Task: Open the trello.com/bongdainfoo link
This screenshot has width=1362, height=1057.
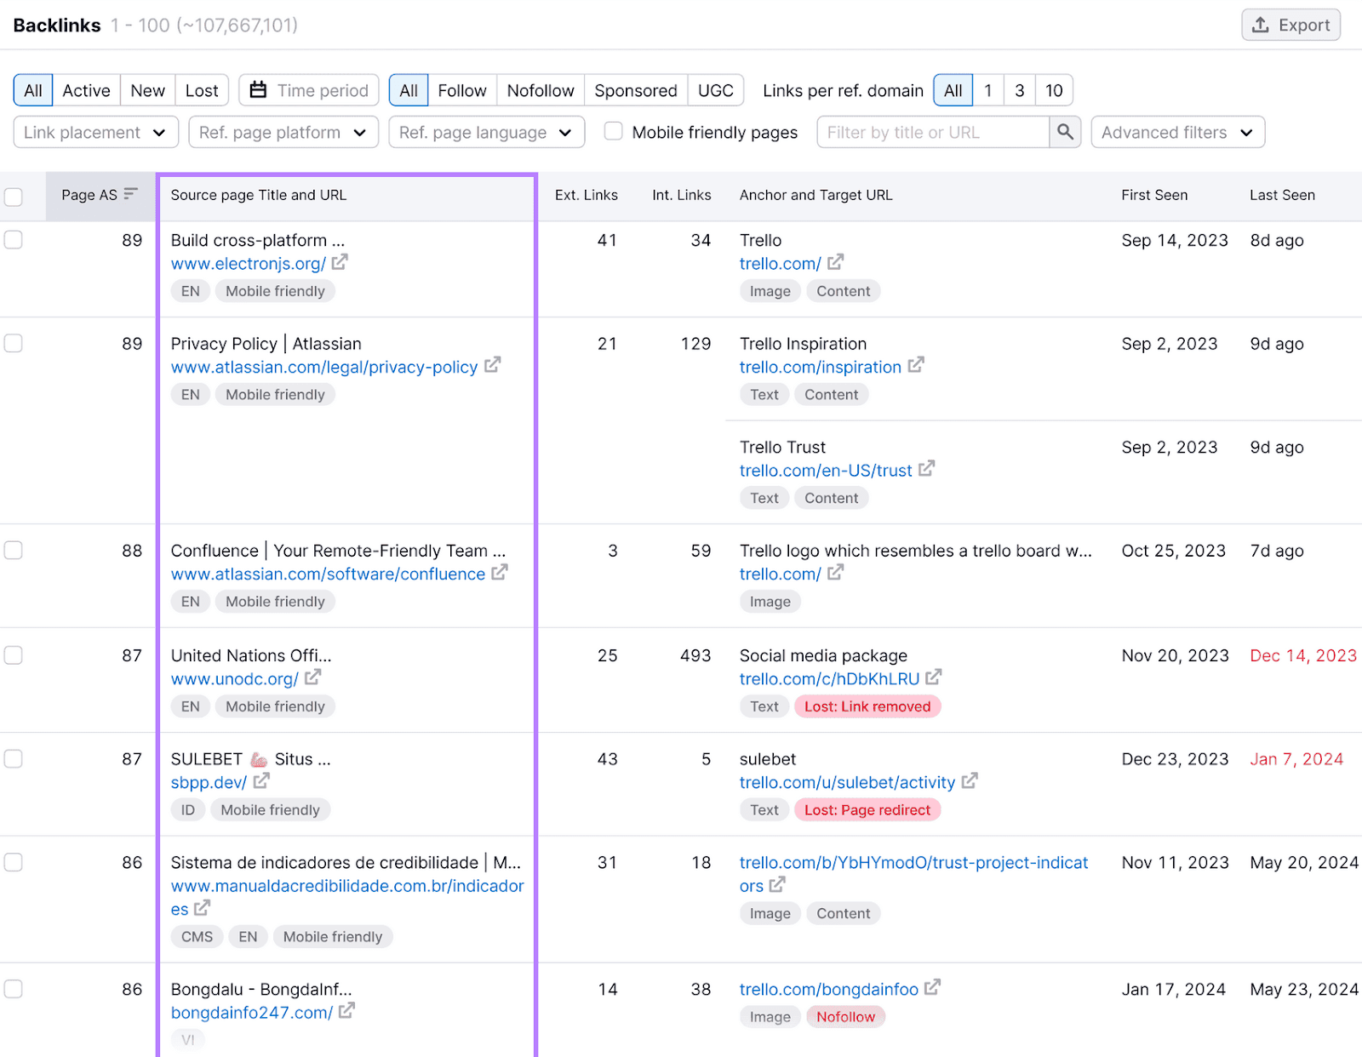Action: (x=828, y=989)
